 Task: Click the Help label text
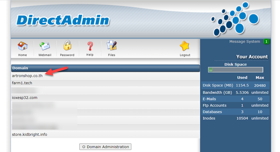click(90, 55)
